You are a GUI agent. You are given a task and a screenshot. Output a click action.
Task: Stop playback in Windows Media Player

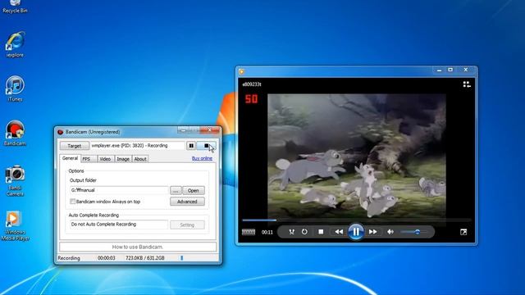point(321,231)
